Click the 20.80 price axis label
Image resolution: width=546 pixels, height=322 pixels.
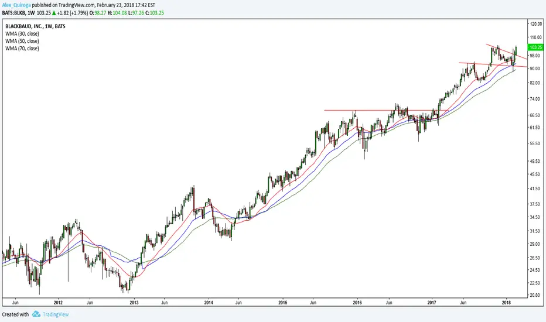[535, 295]
